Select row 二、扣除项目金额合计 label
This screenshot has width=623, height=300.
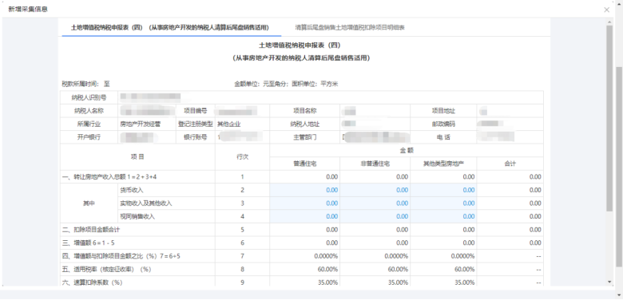[x=91, y=229]
